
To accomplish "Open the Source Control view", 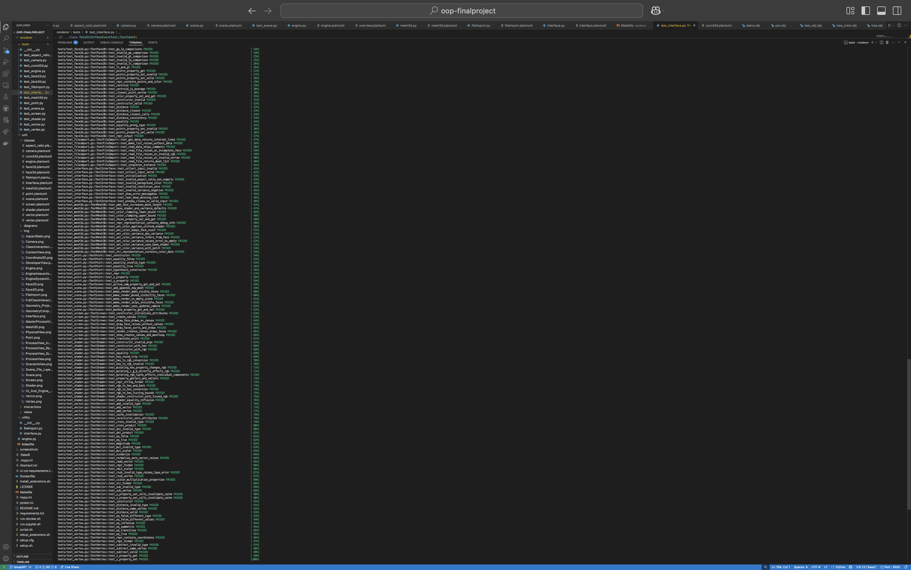I will [6, 50].
